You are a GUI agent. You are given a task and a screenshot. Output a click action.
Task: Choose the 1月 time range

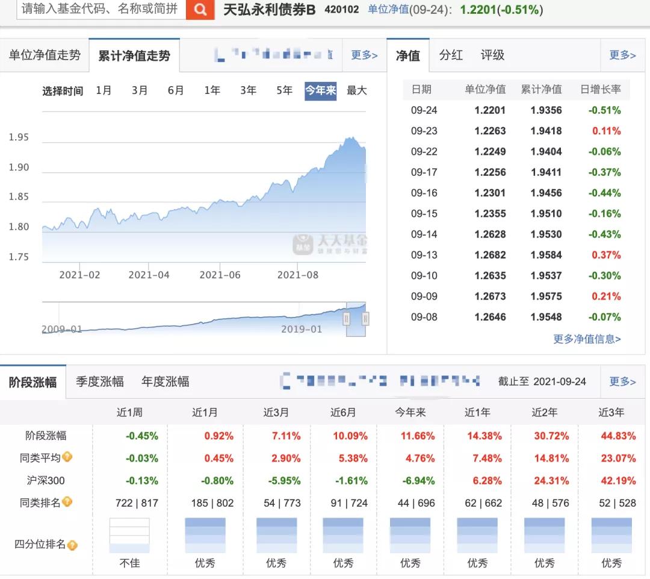click(x=104, y=90)
